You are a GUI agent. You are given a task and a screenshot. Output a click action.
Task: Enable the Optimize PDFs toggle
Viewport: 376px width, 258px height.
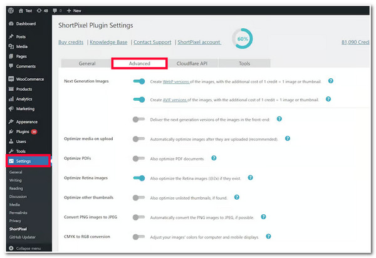[x=138, y=158]
